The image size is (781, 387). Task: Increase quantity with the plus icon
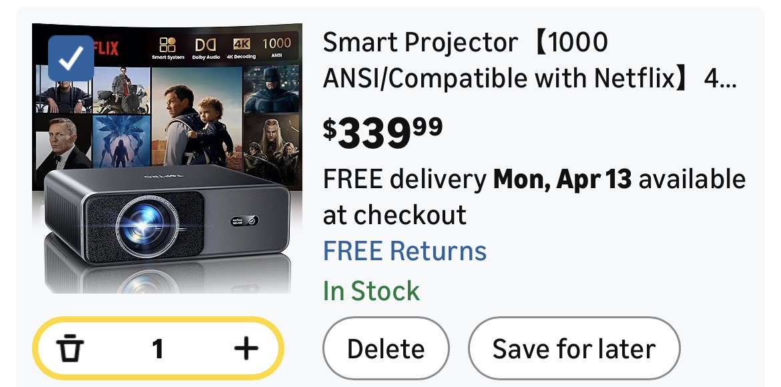tap(246, 348)
